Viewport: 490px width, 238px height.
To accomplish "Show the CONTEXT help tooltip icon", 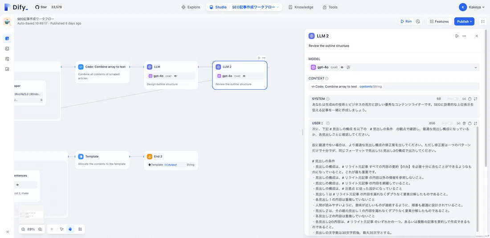I will click(327, 79).
